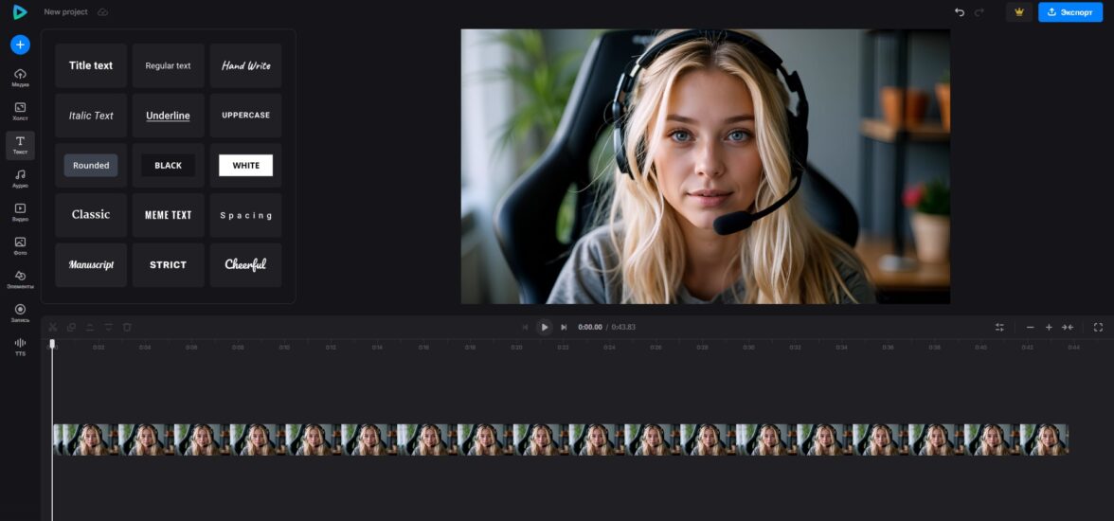
Task: Zoom in the timeline with plus
Action: 1049,327
